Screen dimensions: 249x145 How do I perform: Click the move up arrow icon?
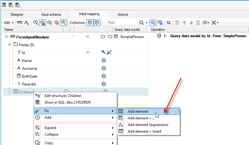coord(184,23)
